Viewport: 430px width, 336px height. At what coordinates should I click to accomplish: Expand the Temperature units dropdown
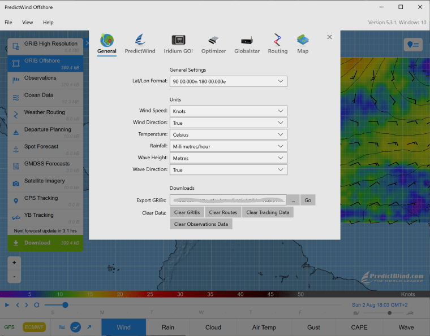tap(227, 135)
